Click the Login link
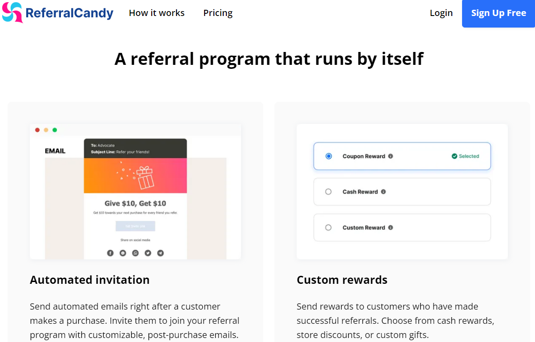Screen dimensions: 535x342 pyautogui.click(x=441, y=13)
